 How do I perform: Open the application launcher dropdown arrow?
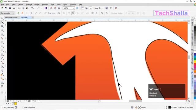point(119,8)
